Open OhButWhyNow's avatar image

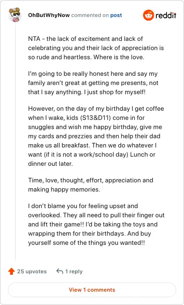point(15,15)
